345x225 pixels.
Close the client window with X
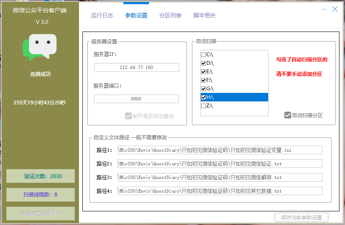[335, 9]
